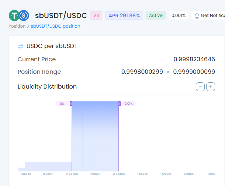225x186 pixels.
Task: Click the Active status badge
Action: click(x=156, y=15)
